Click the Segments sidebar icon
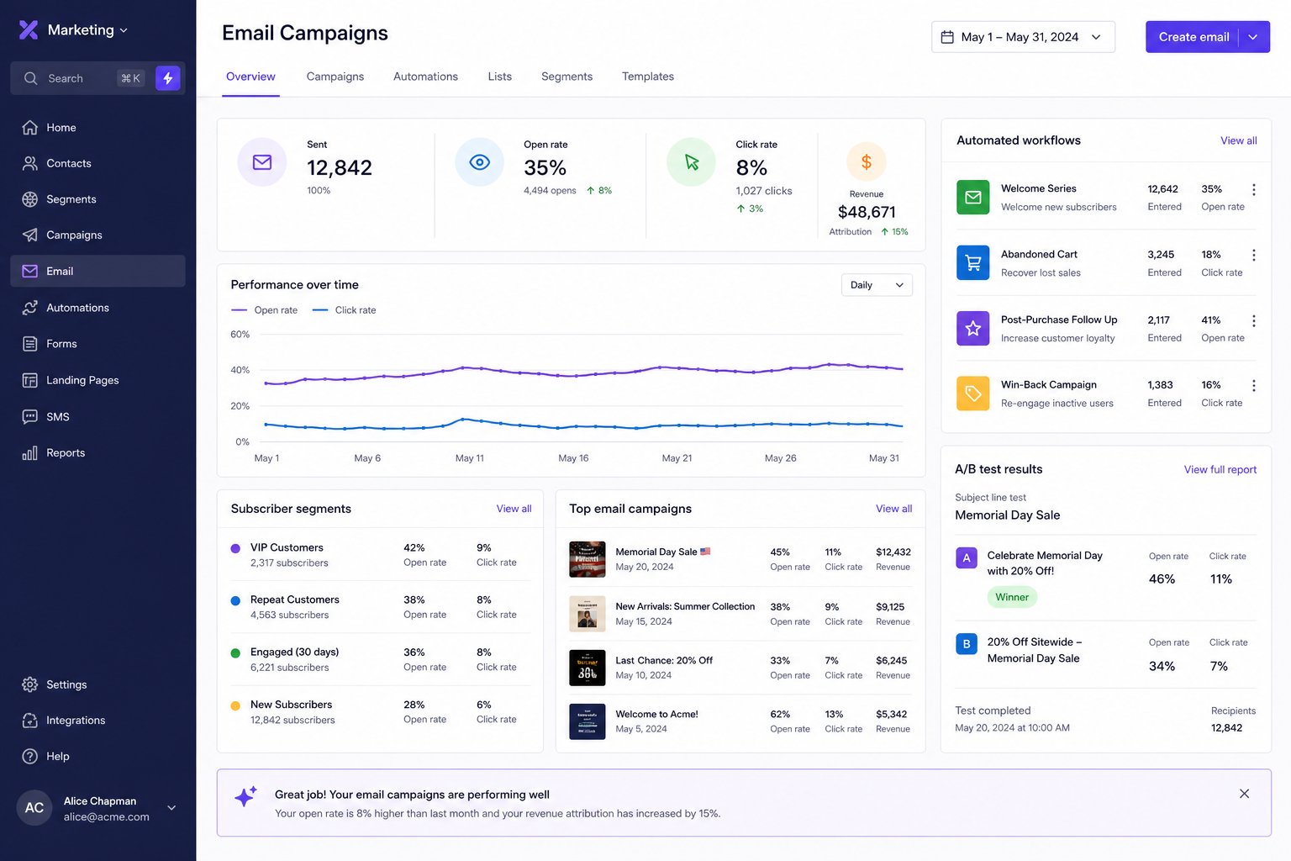The image size is (1291, 861). coord(29,199)
